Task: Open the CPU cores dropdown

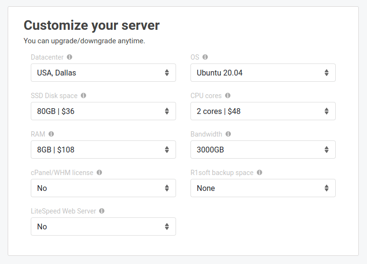Action: (x=263, y=111)
